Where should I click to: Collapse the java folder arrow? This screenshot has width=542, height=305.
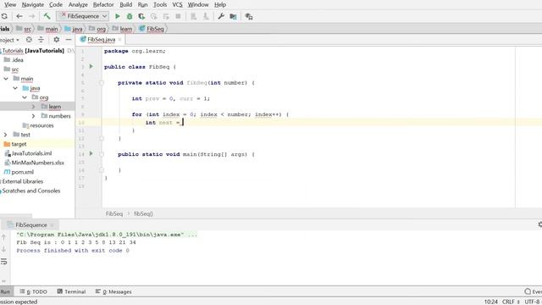(15, 88)
